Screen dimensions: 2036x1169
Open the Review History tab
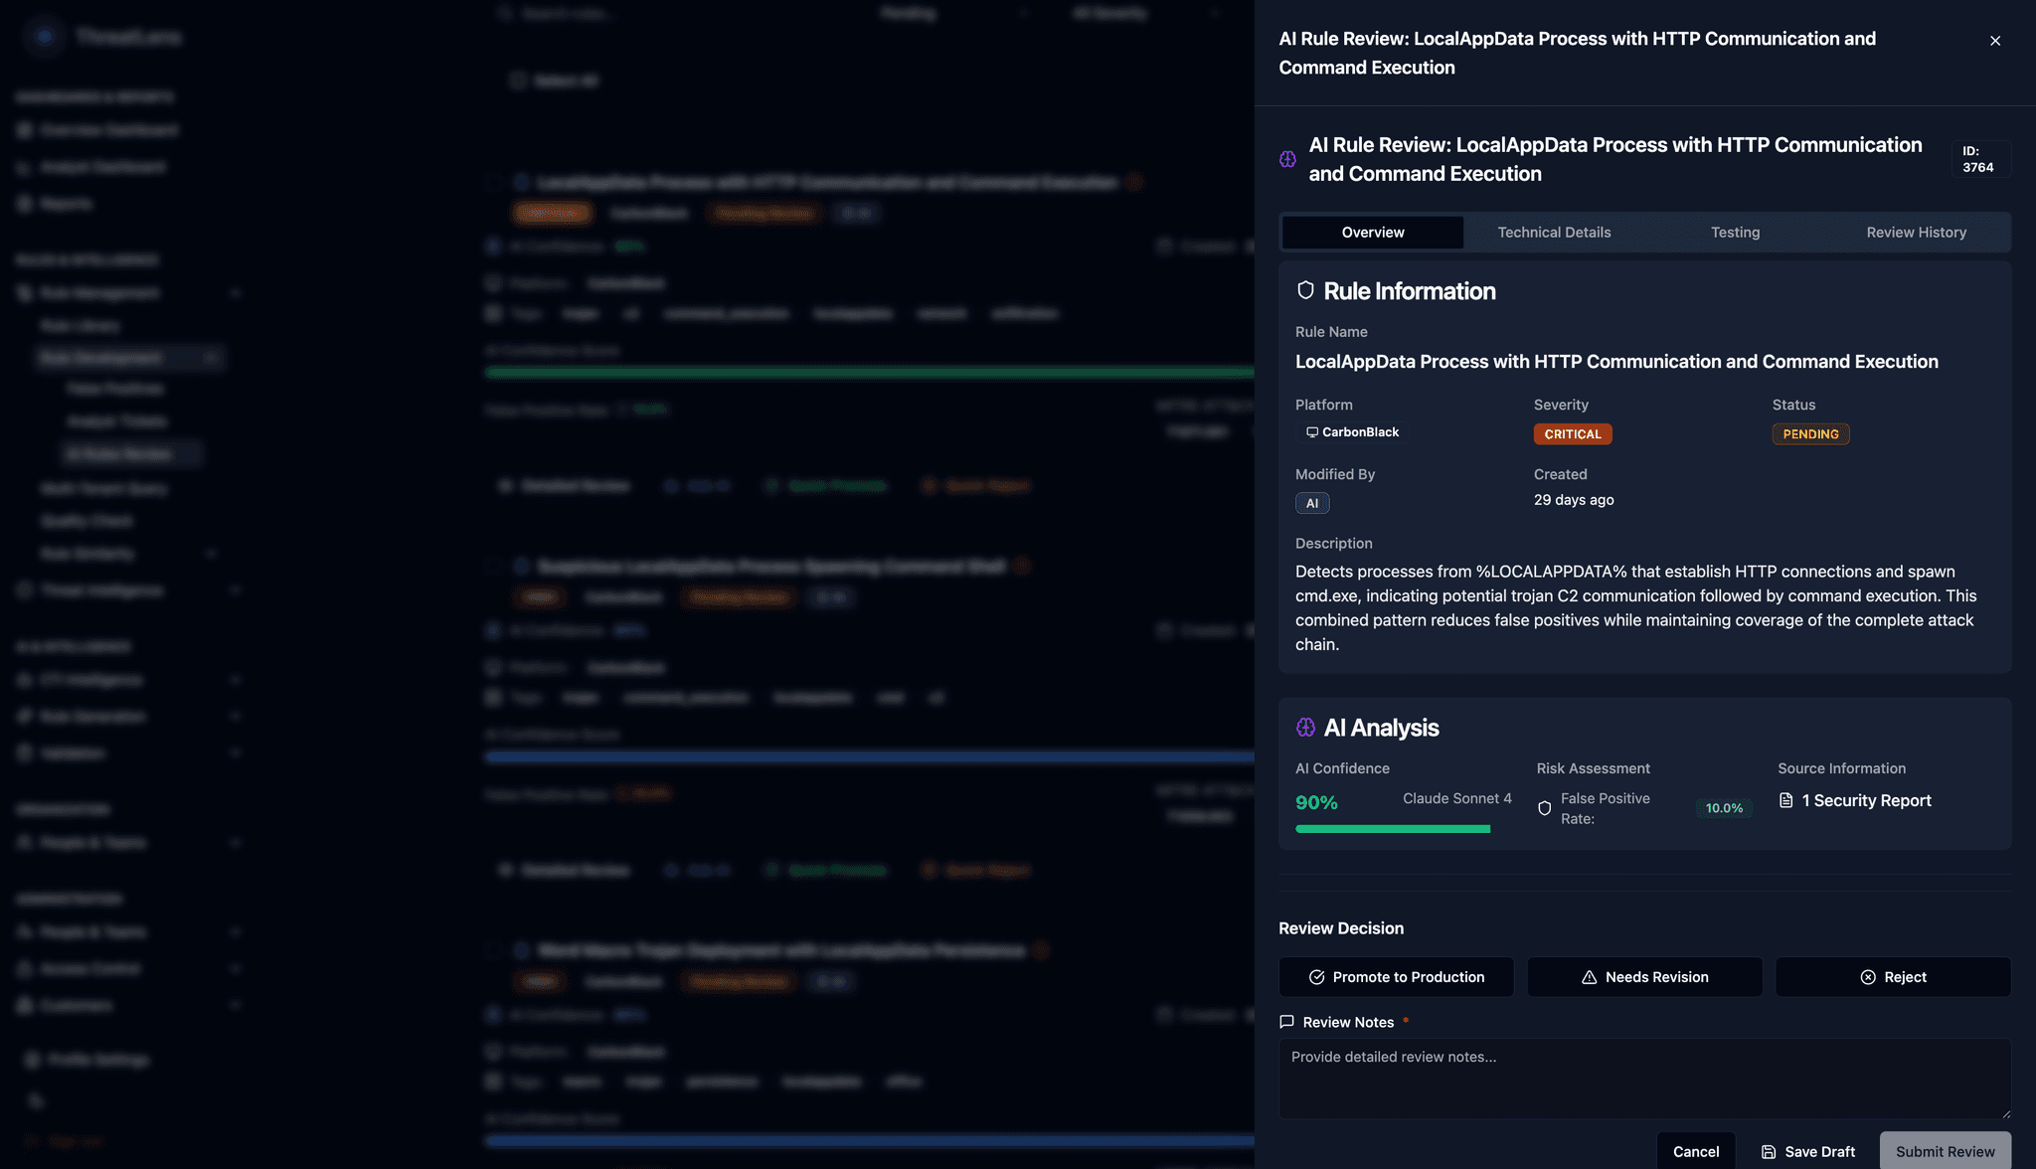tap(1916, 232)
